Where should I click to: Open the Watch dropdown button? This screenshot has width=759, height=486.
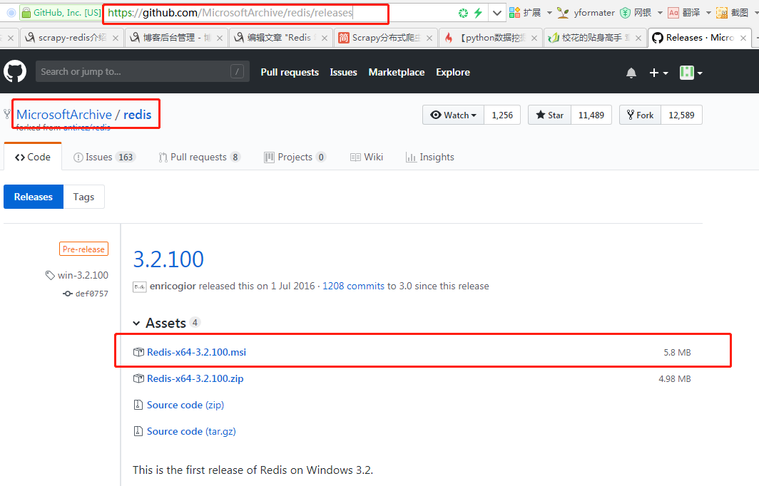tap(453, 115)
